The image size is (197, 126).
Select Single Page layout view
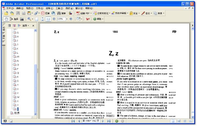pos(173,121)
